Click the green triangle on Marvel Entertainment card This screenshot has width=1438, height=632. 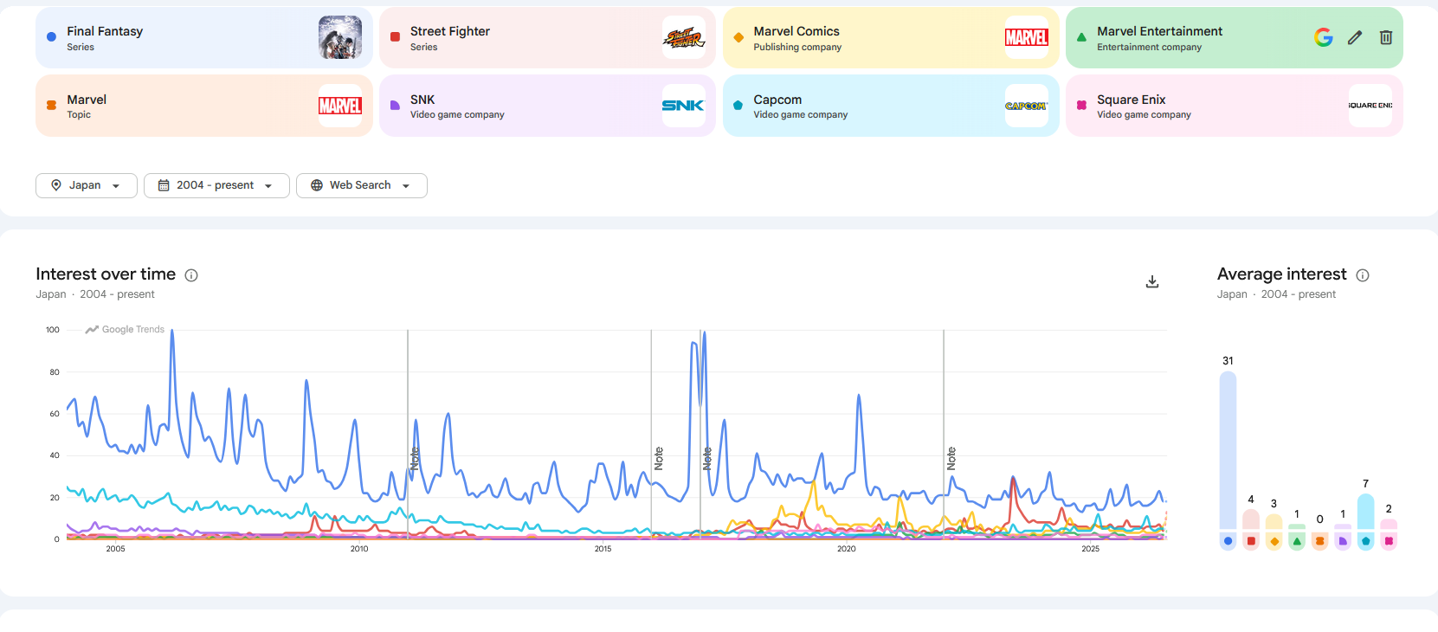[x=1081, y=37]
